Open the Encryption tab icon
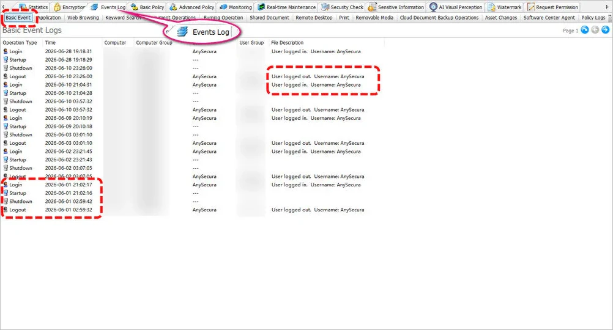This screenshot has width=613, height=330. coord(57,7)
